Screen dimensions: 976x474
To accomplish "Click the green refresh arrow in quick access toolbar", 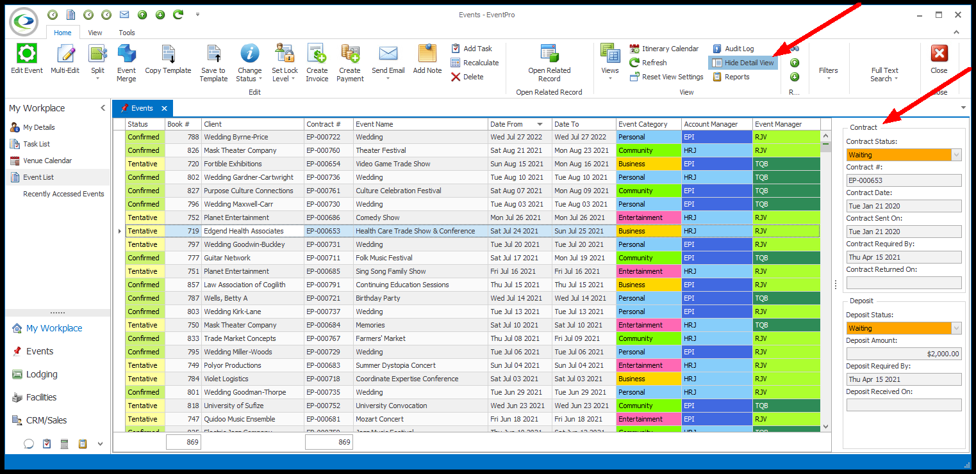I will tap(178, 14).
